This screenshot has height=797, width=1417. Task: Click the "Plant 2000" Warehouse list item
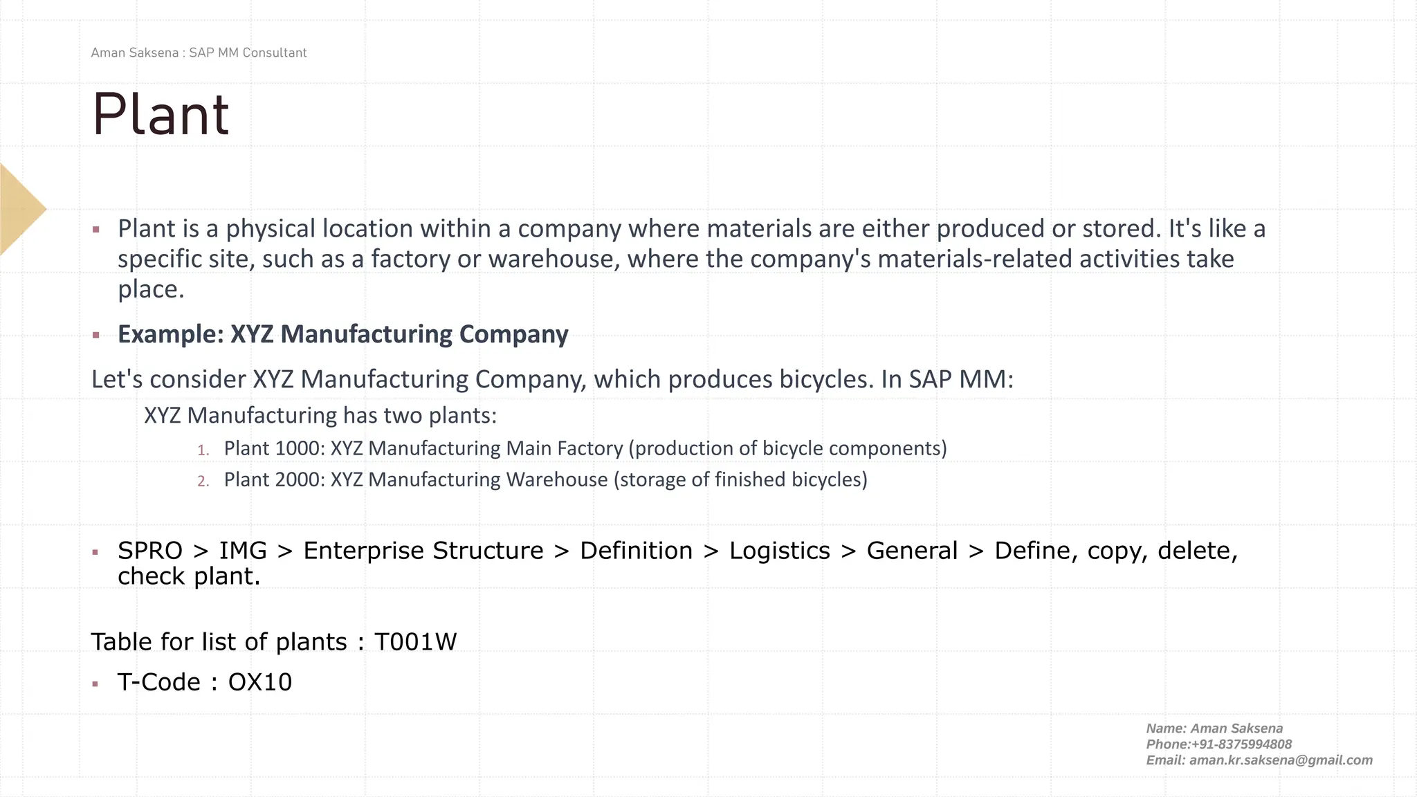coord(545,479)
